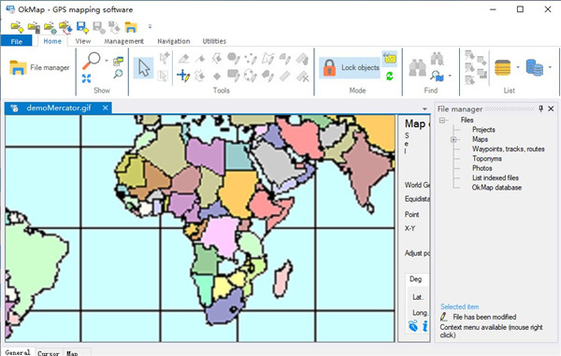Open quick access toolbar customize dropdown
This screenshot has height=356, width=561.
[150, 26]
